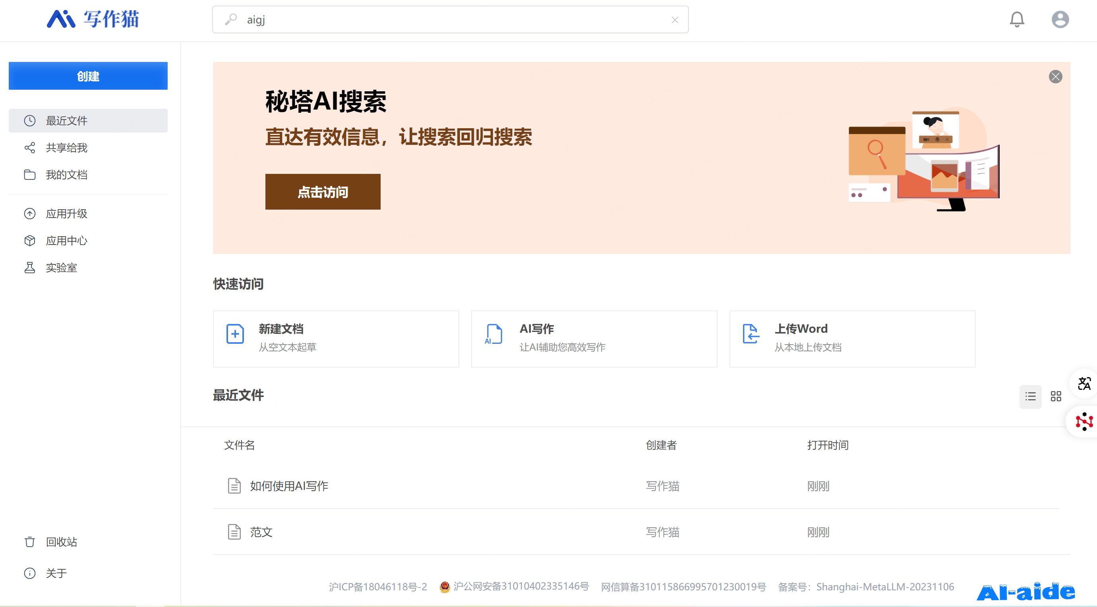The width and height of the screenshot is (1097, 607).
Task: Click document icon of 范文
Action: coord(234,532)
